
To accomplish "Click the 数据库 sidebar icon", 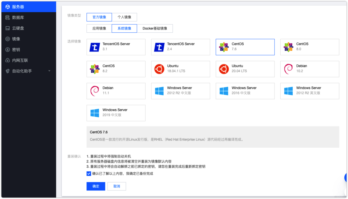I will point(8,18).
